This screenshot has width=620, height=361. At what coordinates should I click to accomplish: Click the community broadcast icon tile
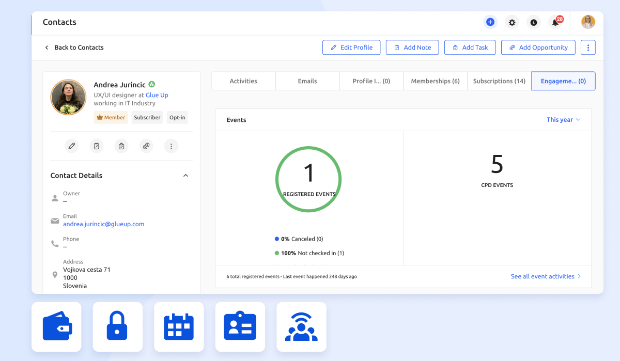[301, 327]
